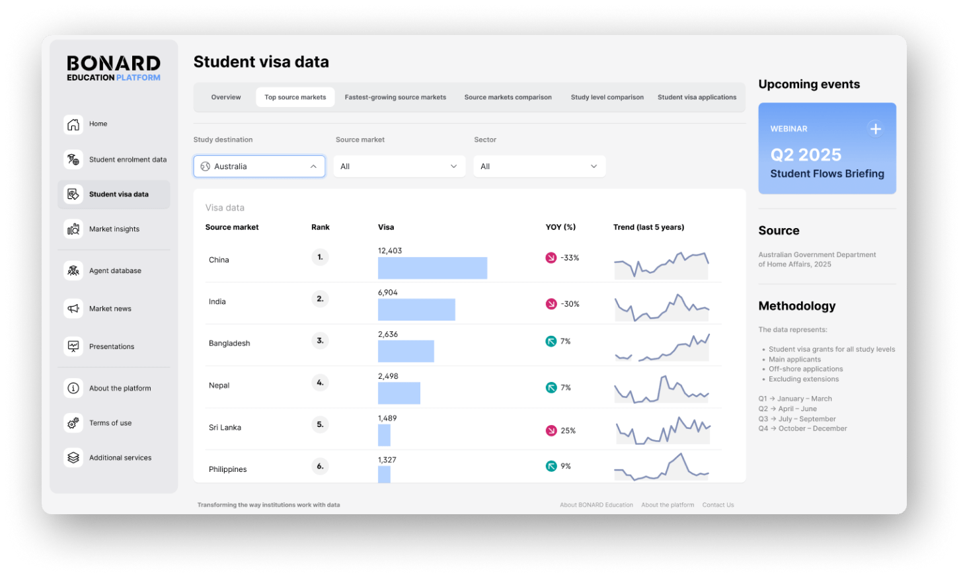Image resolution: width=963 pixels, height=577 pixels.
Task: Click India's visa count bar
Action: tap(416, 309)
